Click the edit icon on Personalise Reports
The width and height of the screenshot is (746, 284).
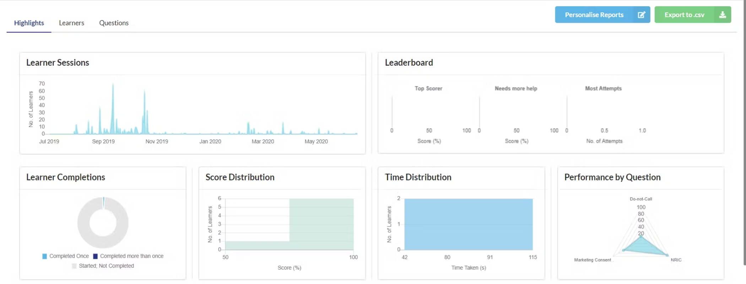(x=641, y=15)
